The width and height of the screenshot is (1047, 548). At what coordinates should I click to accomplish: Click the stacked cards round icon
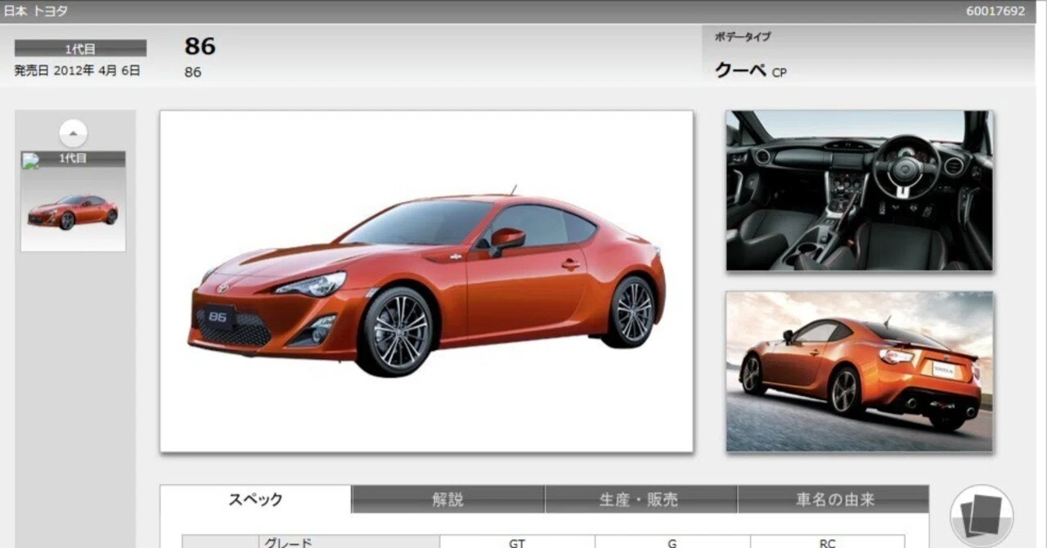(982, 517)
